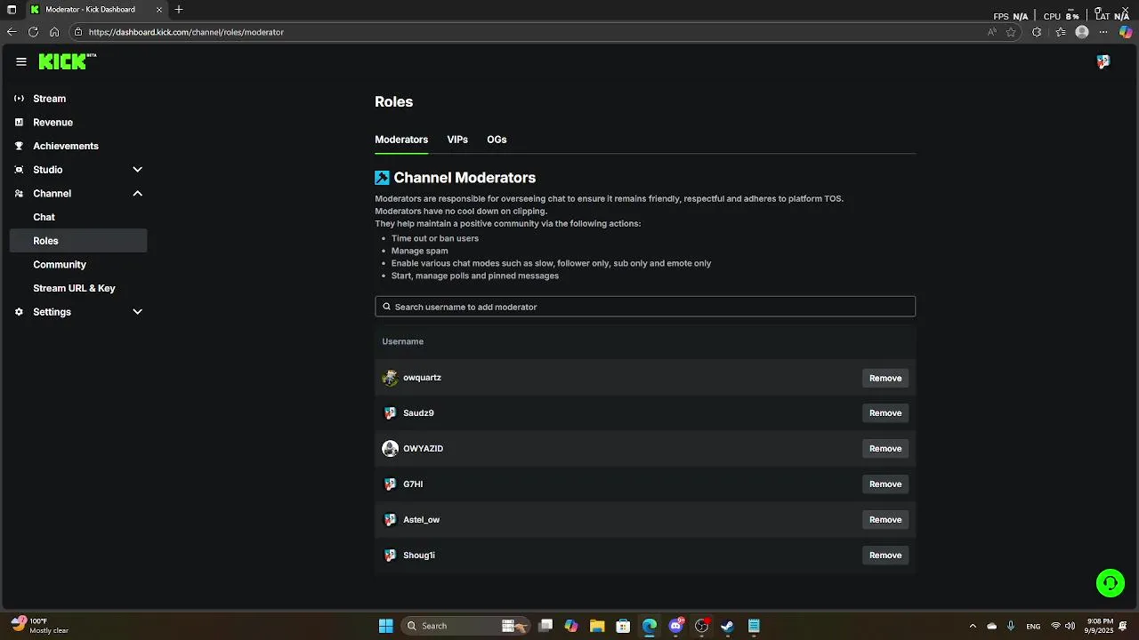Open the profile avatar menu

pos(1103,61)
